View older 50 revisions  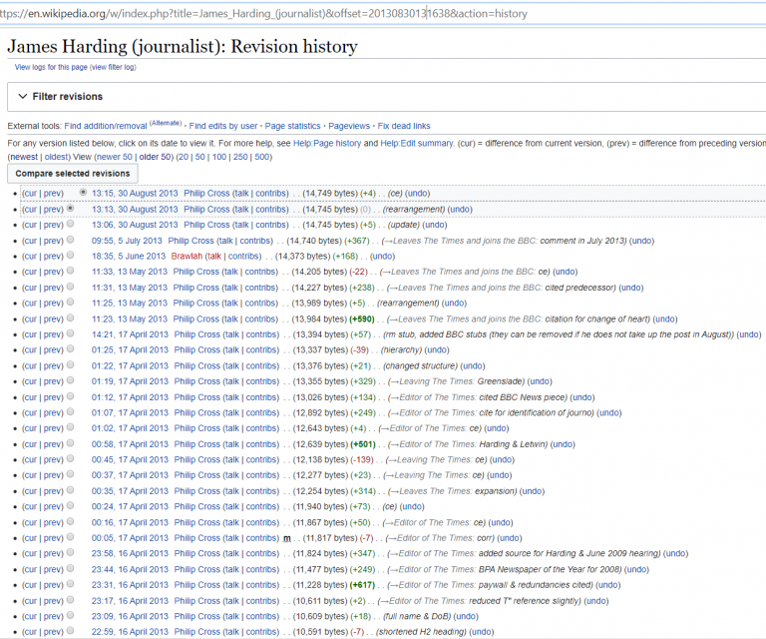coord(155,157)
